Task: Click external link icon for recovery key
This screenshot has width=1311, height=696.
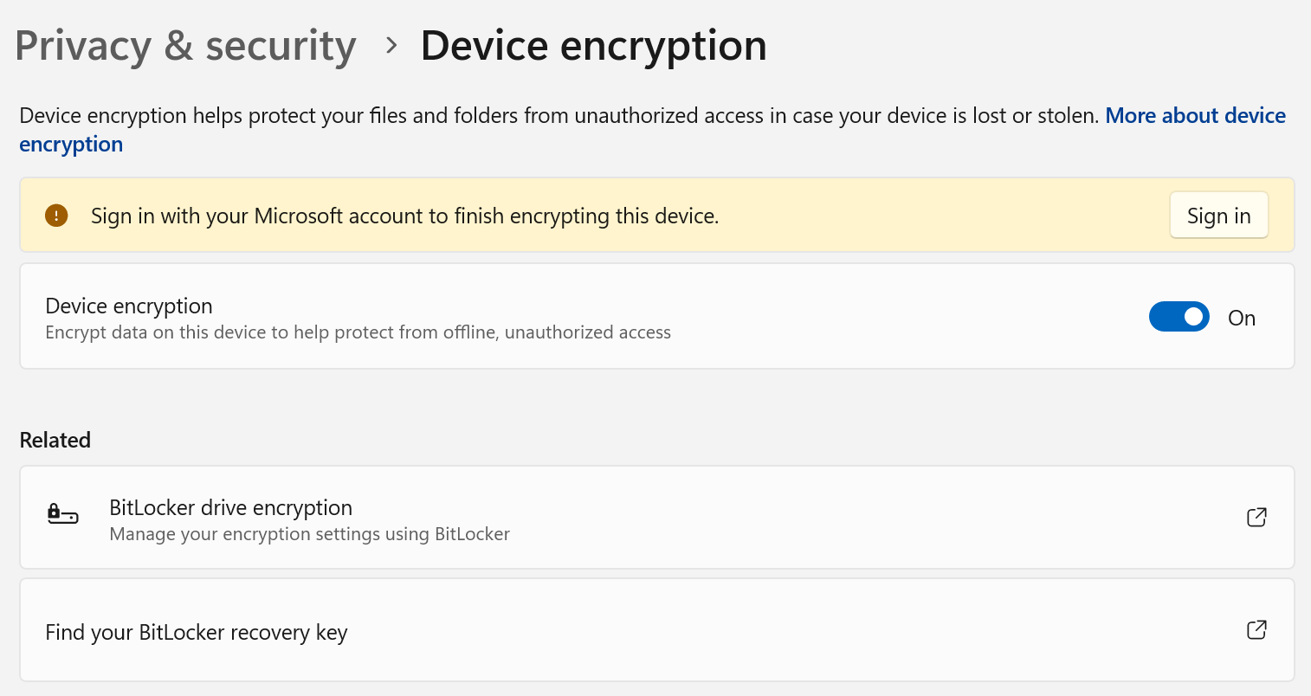Action: (x=1256, y=629)
